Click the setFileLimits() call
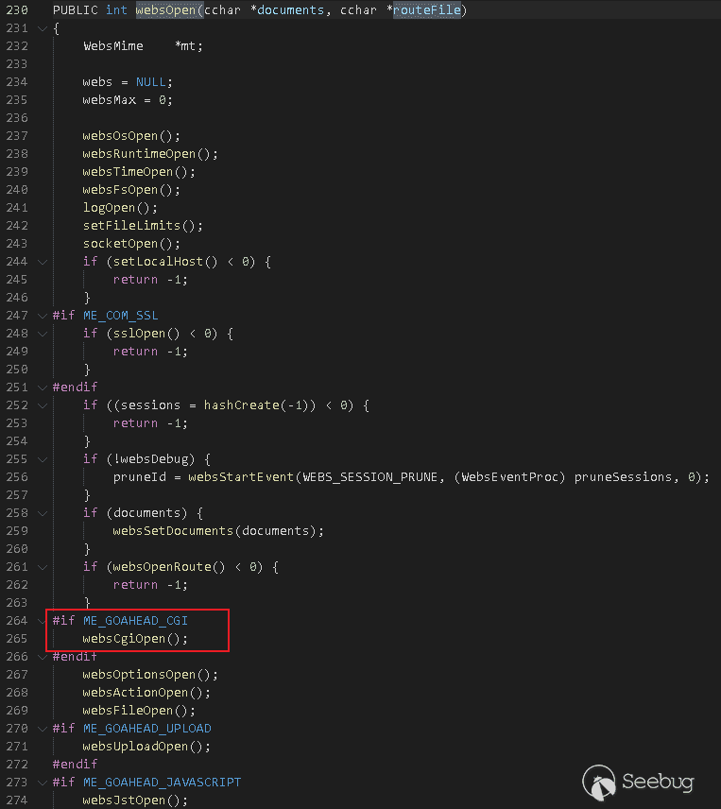The image size is (721, 809). pos(143,226)
